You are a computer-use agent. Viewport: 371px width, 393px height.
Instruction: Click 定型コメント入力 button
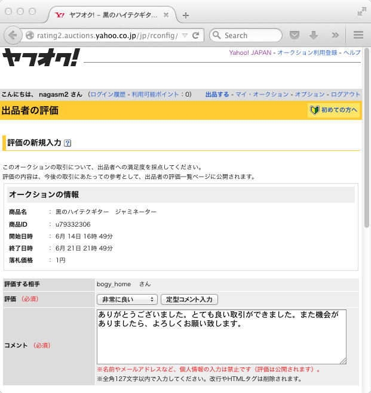click(x=189, y=299)
